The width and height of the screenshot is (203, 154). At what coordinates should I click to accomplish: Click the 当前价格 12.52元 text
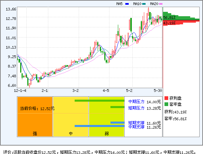[37, 109]
